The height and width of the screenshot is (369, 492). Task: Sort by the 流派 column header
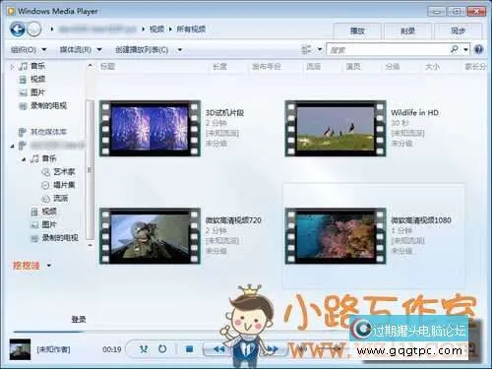click(313, 67)
